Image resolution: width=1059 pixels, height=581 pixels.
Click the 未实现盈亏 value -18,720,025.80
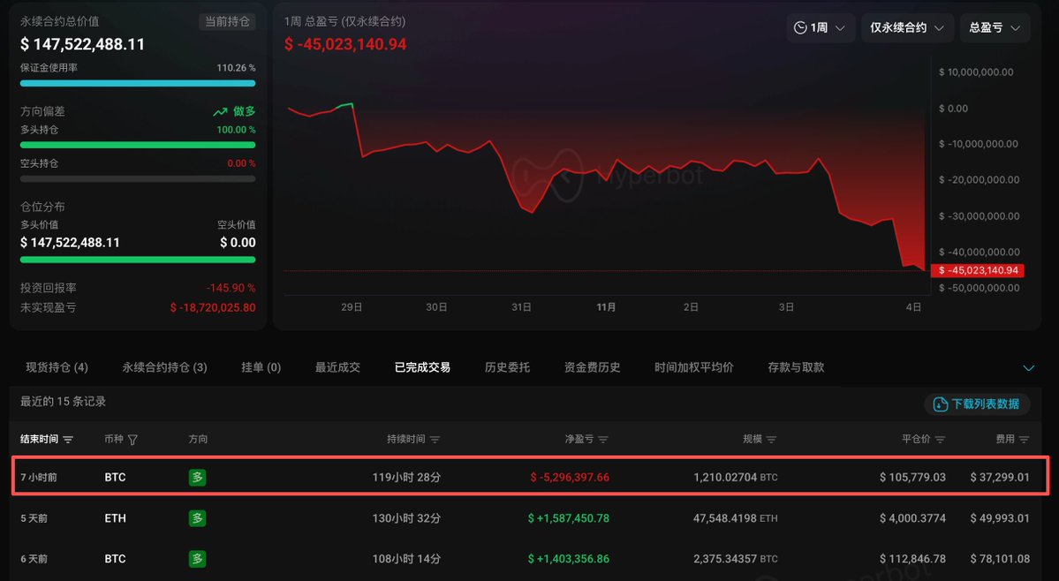(x=213, y=307)
